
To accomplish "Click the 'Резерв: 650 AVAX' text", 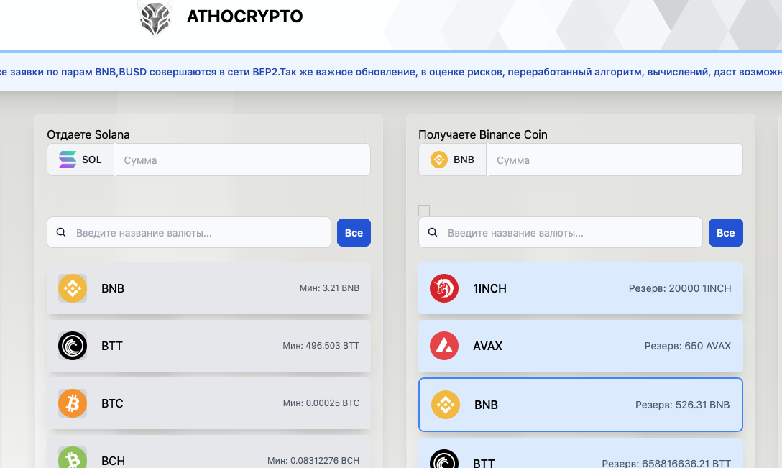I will pyautogui.click(x=688, y=346).
